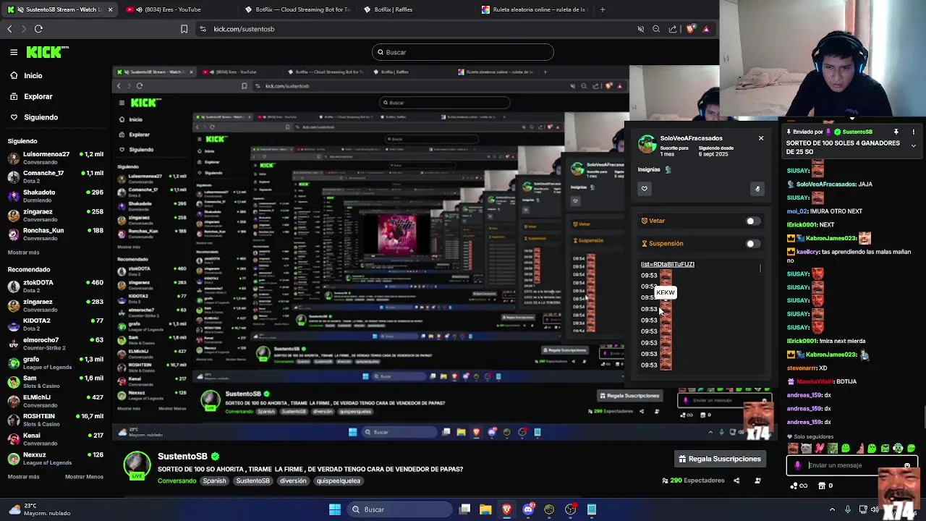Click the Enviar un mensaje chat input

[852, 465]
